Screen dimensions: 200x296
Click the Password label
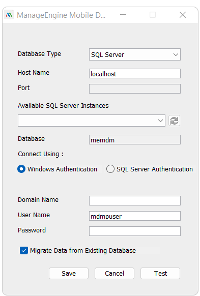tap(32, 230)
